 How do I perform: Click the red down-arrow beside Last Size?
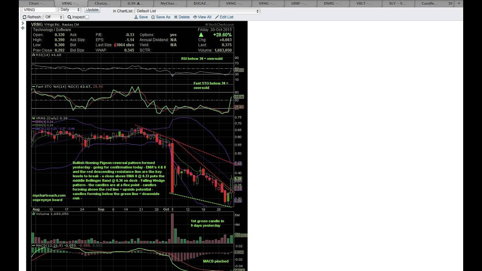(x=115, y=45)
